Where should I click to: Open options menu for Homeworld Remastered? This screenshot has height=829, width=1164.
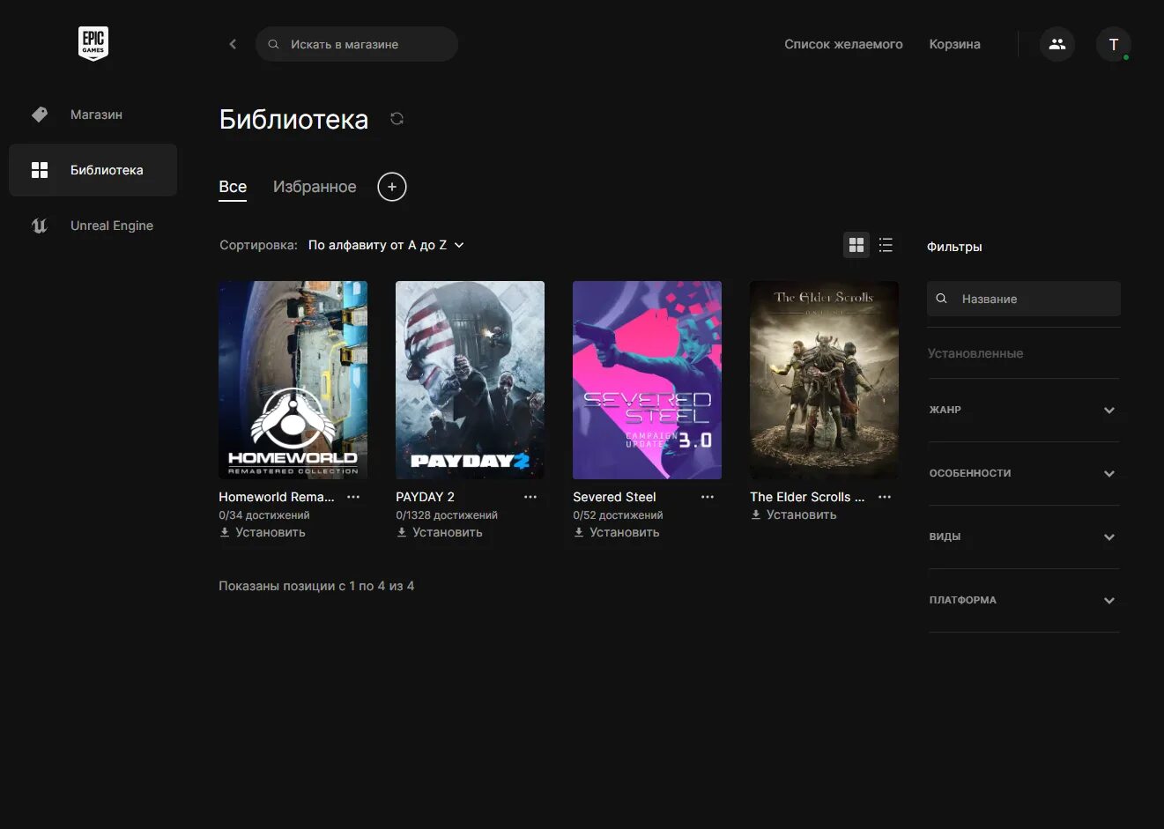click(353, 497)
